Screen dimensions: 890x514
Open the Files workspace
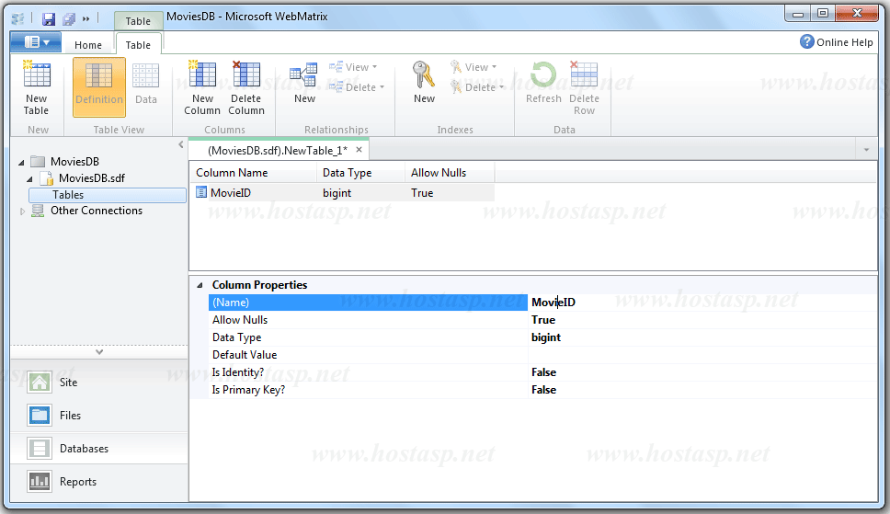98,416
